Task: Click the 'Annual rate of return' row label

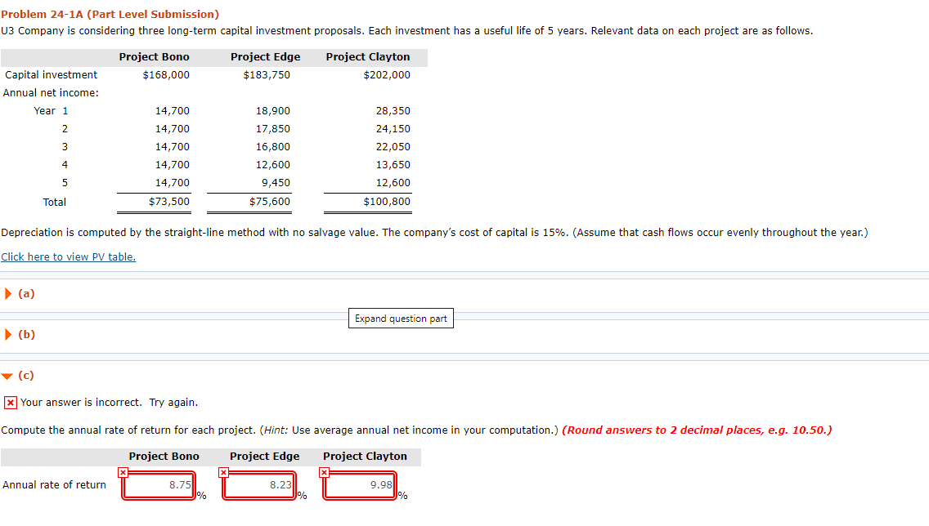Action: pos(54,484)
